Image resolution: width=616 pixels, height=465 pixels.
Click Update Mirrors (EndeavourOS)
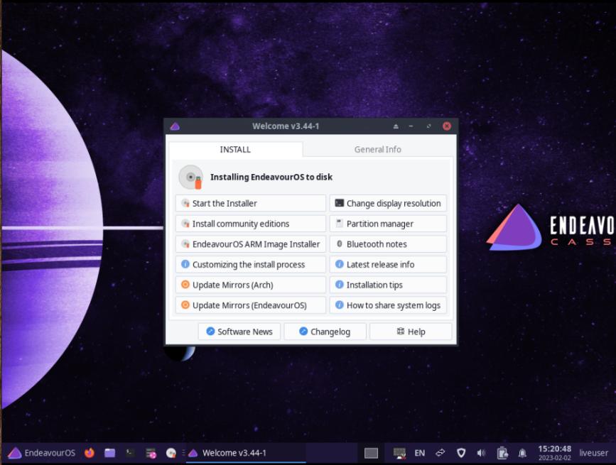(x=251, y=305)
